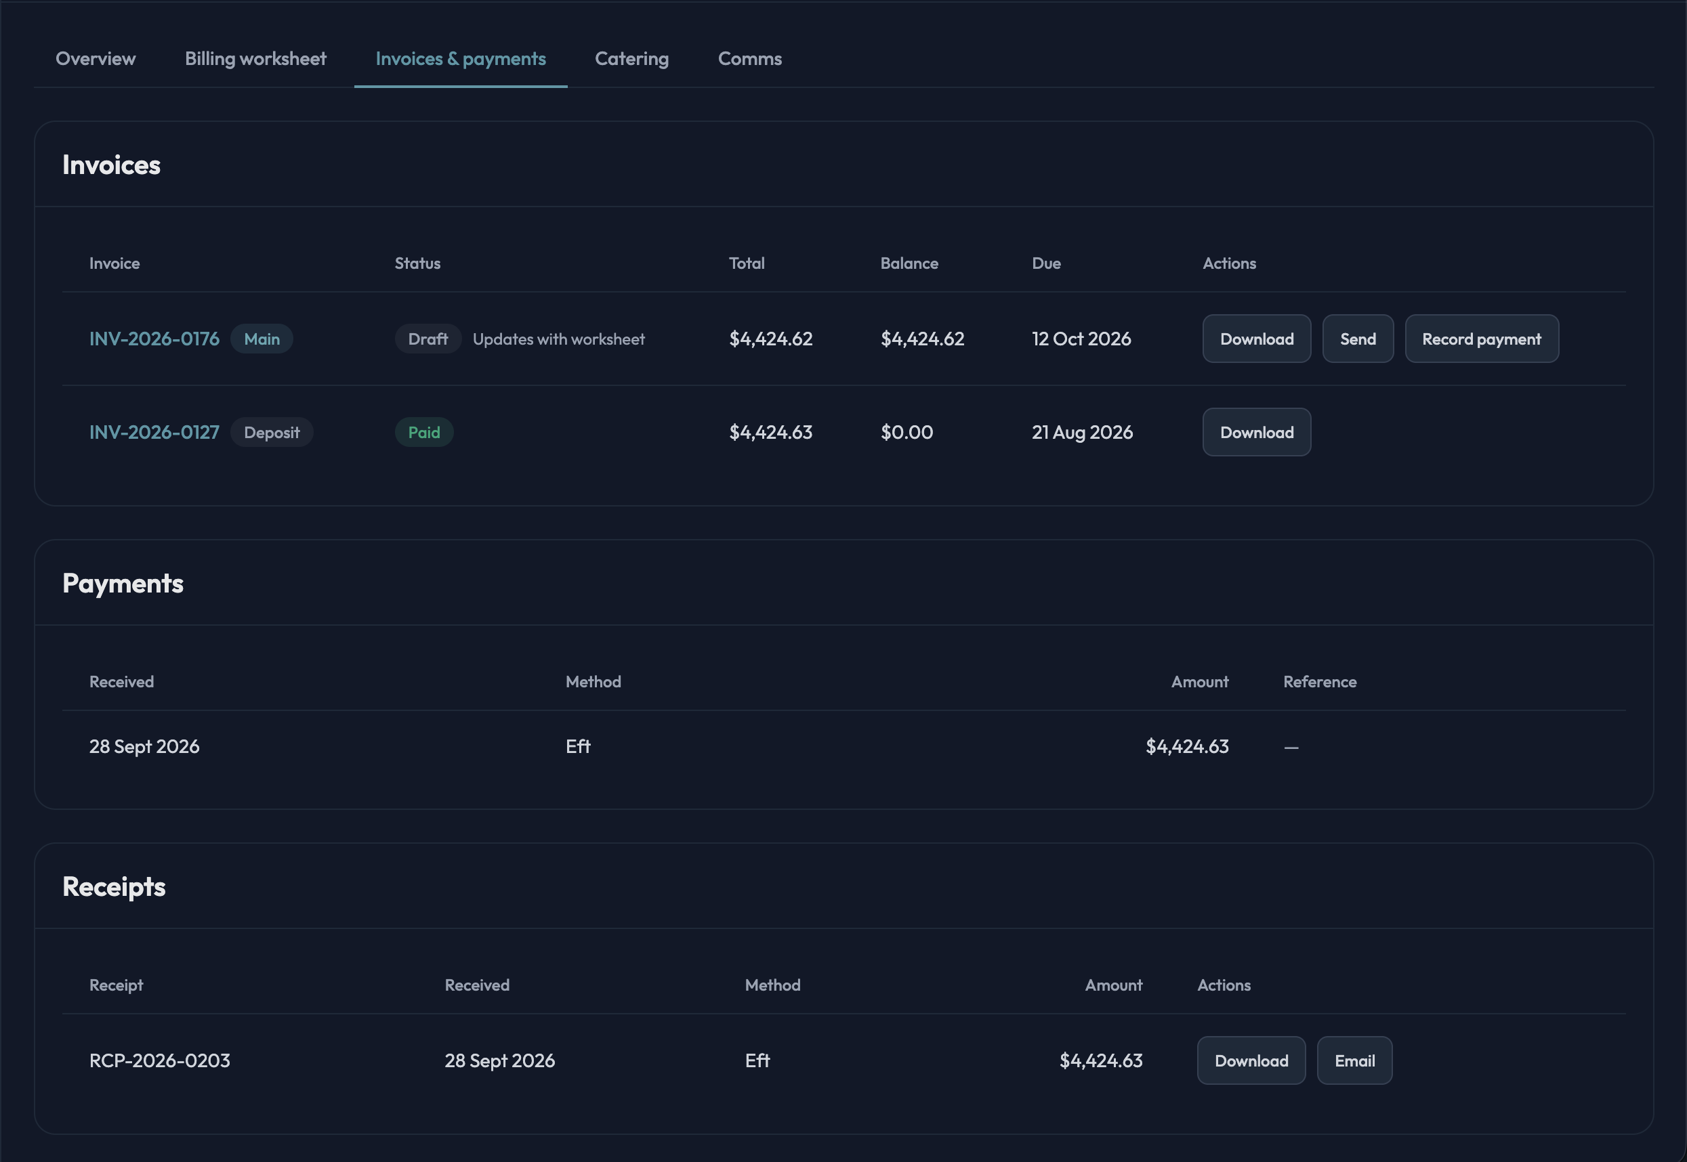Screen dimensions: 1687x1162
Task: Click the $0.00 balance value
Action: [907, 432]
